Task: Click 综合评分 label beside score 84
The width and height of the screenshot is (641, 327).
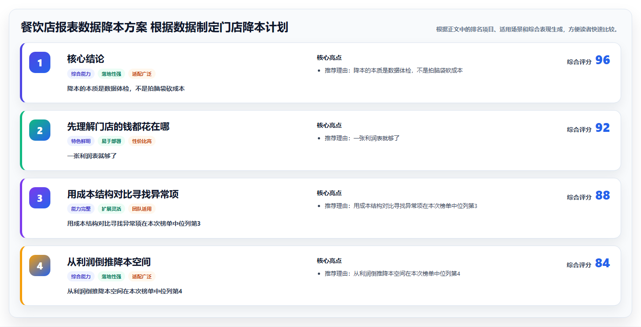Action: pyautogui.click(x=579, y=265)
